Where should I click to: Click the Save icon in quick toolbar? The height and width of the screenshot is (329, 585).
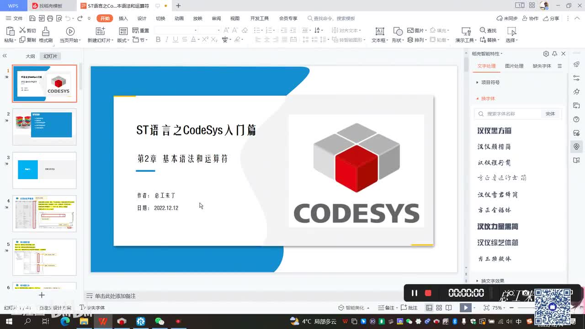[32, 18]
